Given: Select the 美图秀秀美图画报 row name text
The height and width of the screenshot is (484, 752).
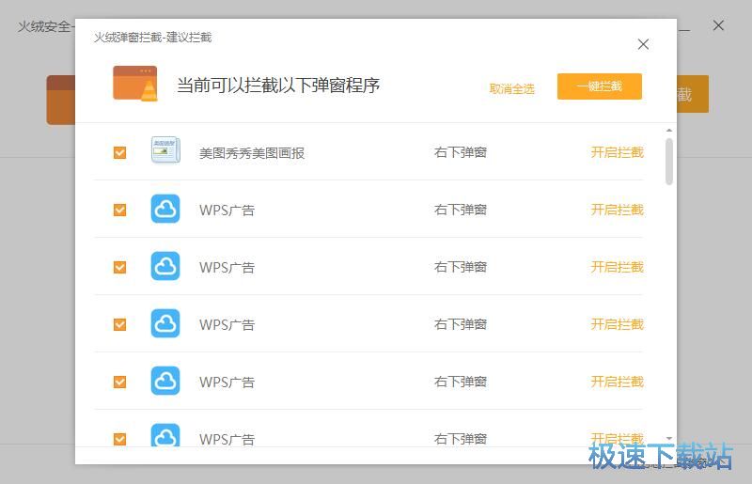Looking at the screenshot, I should [x=252, y=152].
